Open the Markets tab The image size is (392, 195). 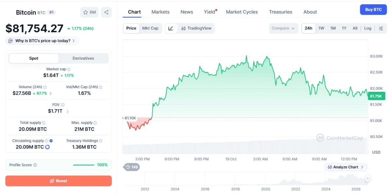pyautogui.click(x=160, y=12)
